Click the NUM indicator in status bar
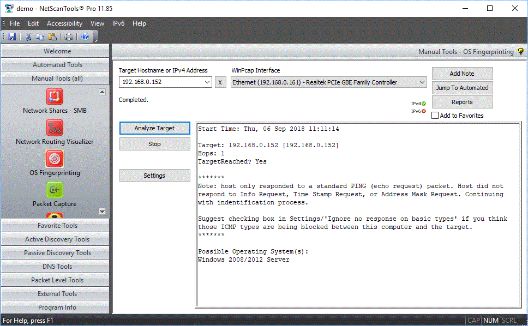This screenshot has width=528, height=326. tap(490, 321)
